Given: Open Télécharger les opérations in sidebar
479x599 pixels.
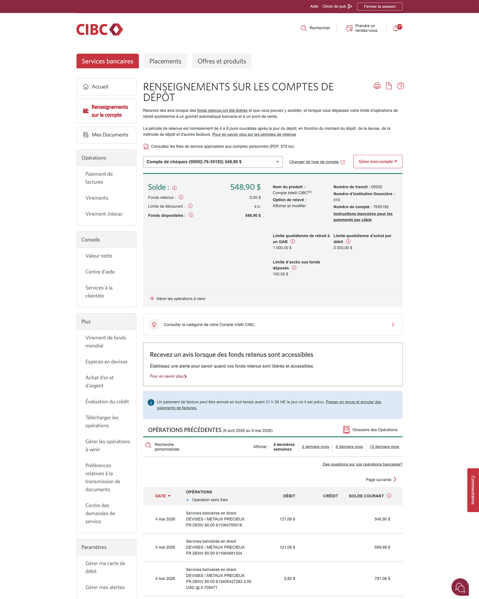Looking at the screenshot, I should pos(102,422).
